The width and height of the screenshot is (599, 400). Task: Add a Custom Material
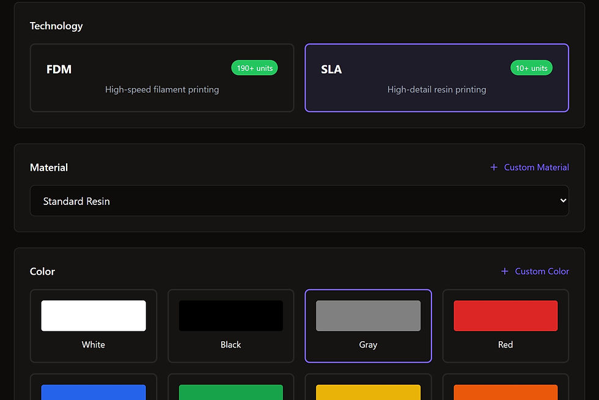coord(529,167)
